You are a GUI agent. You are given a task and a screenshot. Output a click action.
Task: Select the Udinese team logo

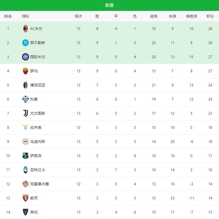point(26,141)
